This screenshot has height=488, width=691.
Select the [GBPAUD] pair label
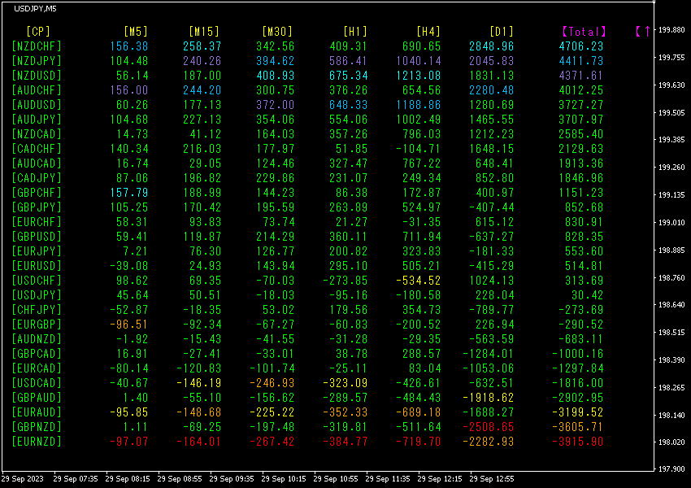pyautogui.click(x=37, y=398)
